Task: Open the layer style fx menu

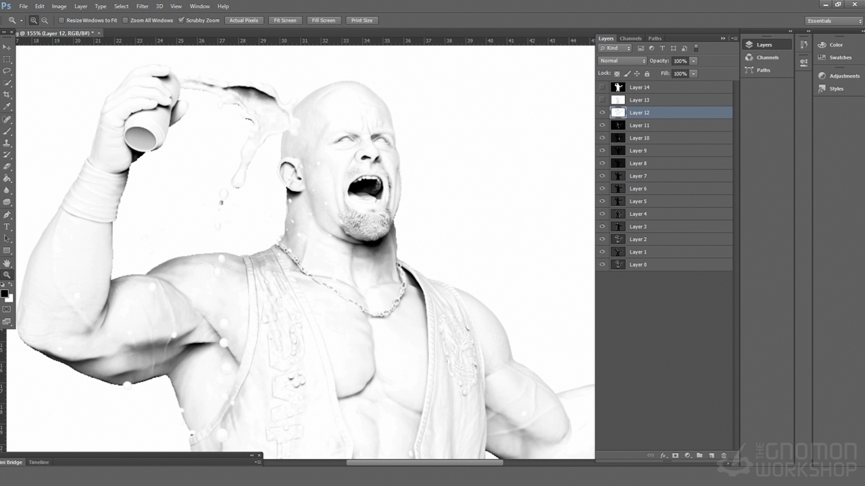Action: [663, 456]
